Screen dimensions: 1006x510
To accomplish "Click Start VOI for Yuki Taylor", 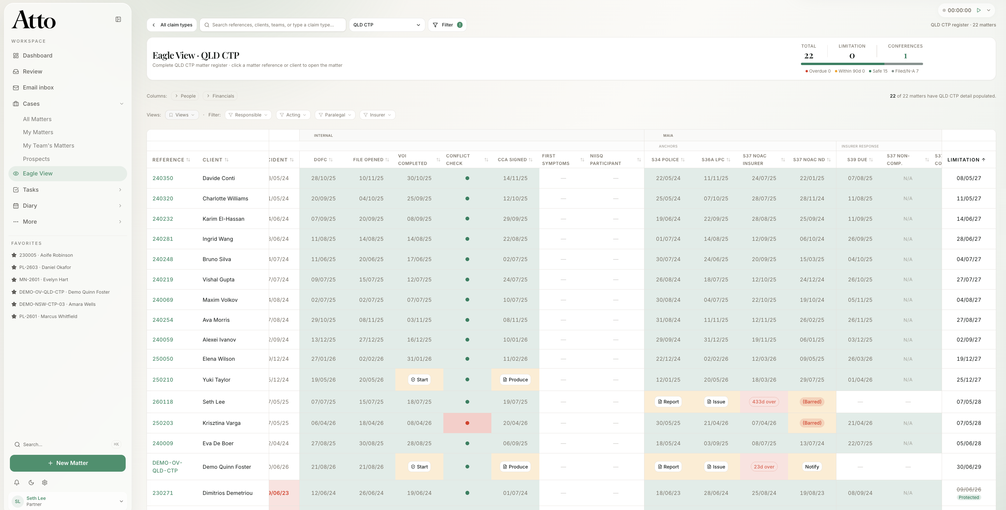I will tap(419, 380).
